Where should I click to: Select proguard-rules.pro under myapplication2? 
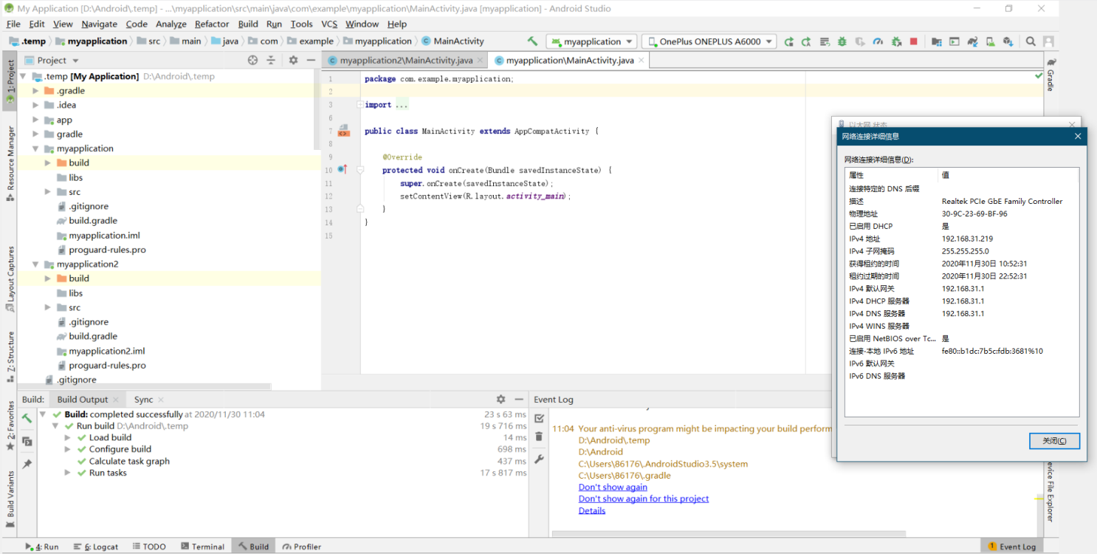[x=107, y=366]
